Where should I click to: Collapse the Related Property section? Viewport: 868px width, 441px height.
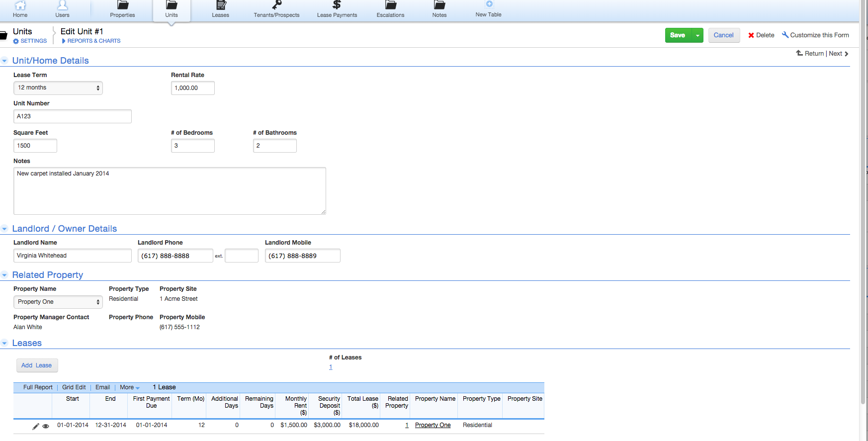[4, 275]
